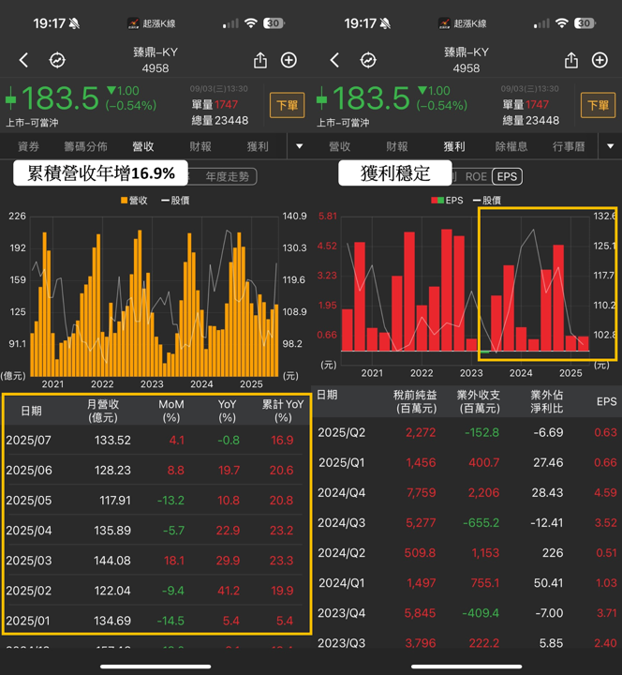
Task: Select the 獲利 tab on left screen
Action: click(258, 146)
